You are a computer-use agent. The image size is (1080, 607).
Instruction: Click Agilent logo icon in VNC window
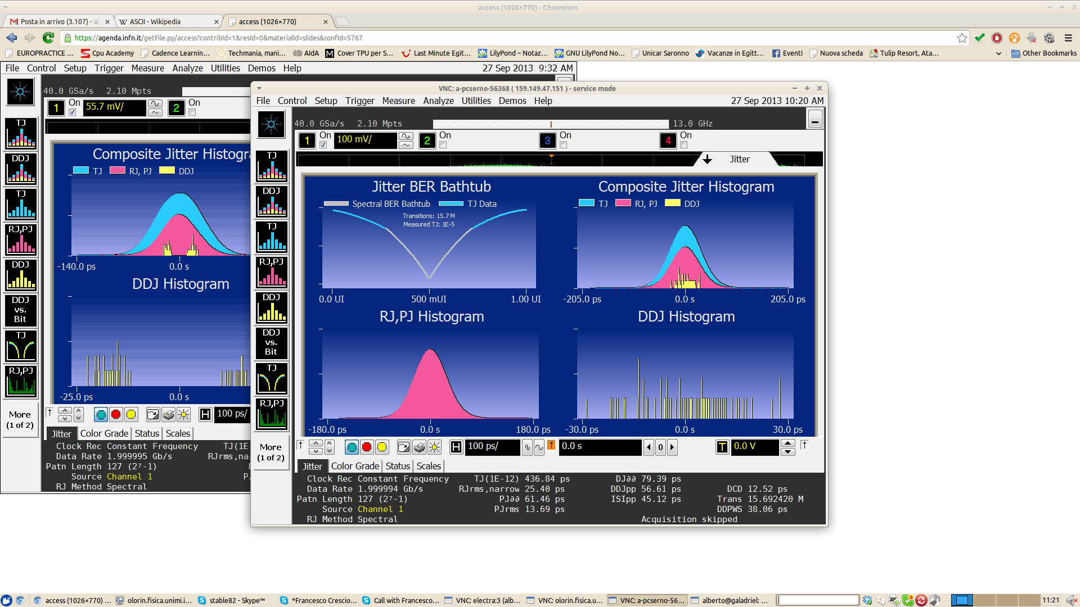pos(271,124)
